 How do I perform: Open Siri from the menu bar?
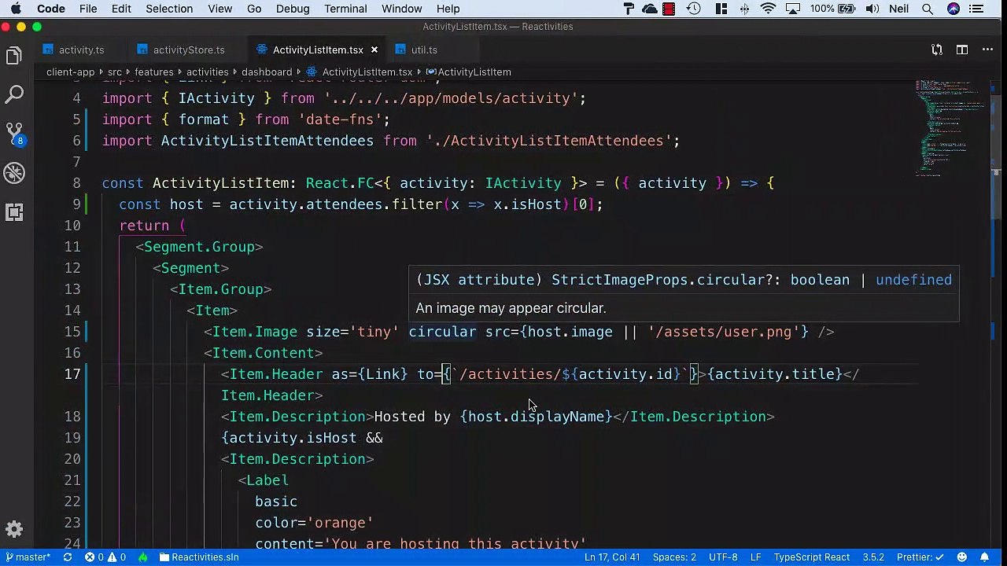(954, 9)
